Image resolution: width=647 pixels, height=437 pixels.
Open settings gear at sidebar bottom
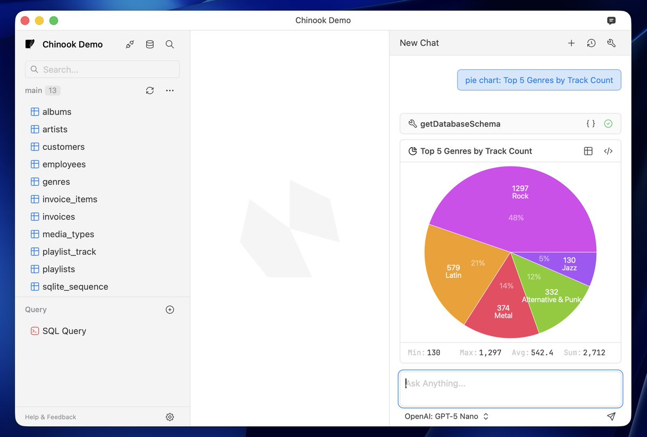170,417
